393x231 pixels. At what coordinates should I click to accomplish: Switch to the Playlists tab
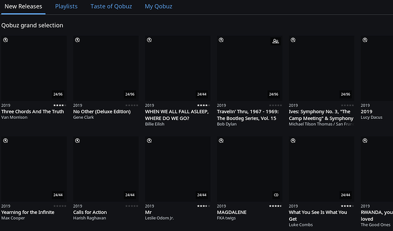(x=66, y=6)
